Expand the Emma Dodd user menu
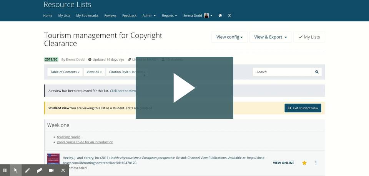This screenshot has height=176, width=369. pos(198,15)
